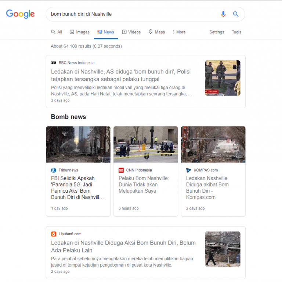
Task: Click Liputan6 burnt car thumbnail
Action: click(223, 249)
